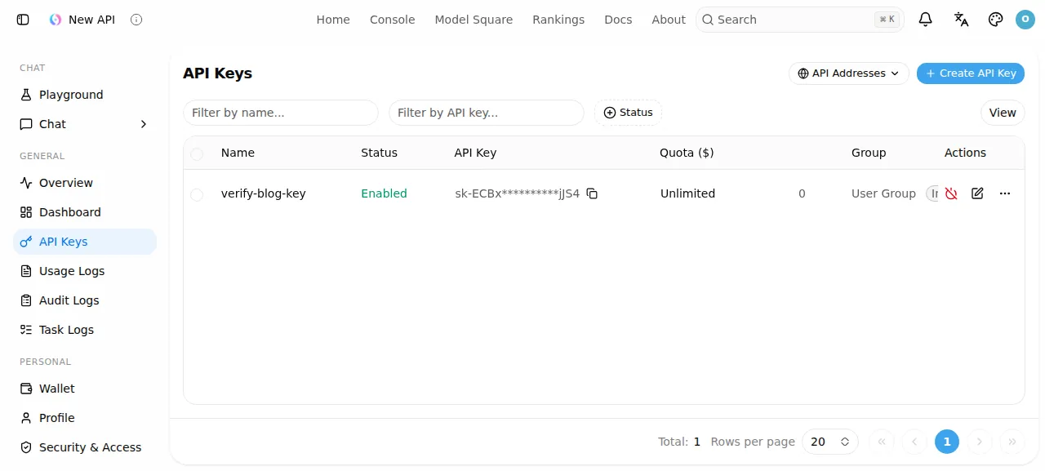The height and width of the screenshot is (471, 1045).
Task: Click the Name column header
Action: [238, 153]
